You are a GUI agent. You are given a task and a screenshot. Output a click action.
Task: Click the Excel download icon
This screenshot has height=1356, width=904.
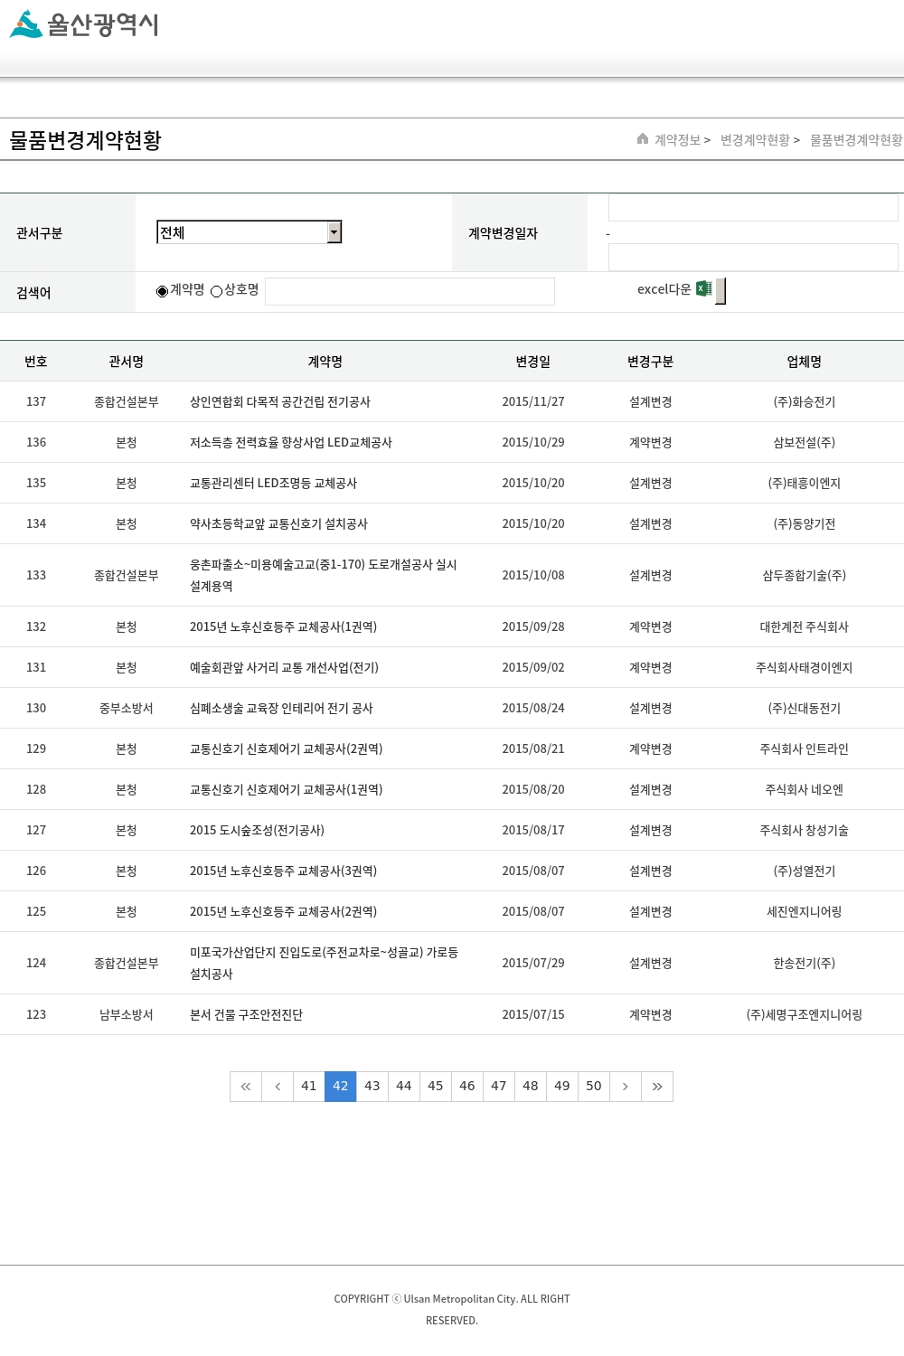tap(704, 289)
